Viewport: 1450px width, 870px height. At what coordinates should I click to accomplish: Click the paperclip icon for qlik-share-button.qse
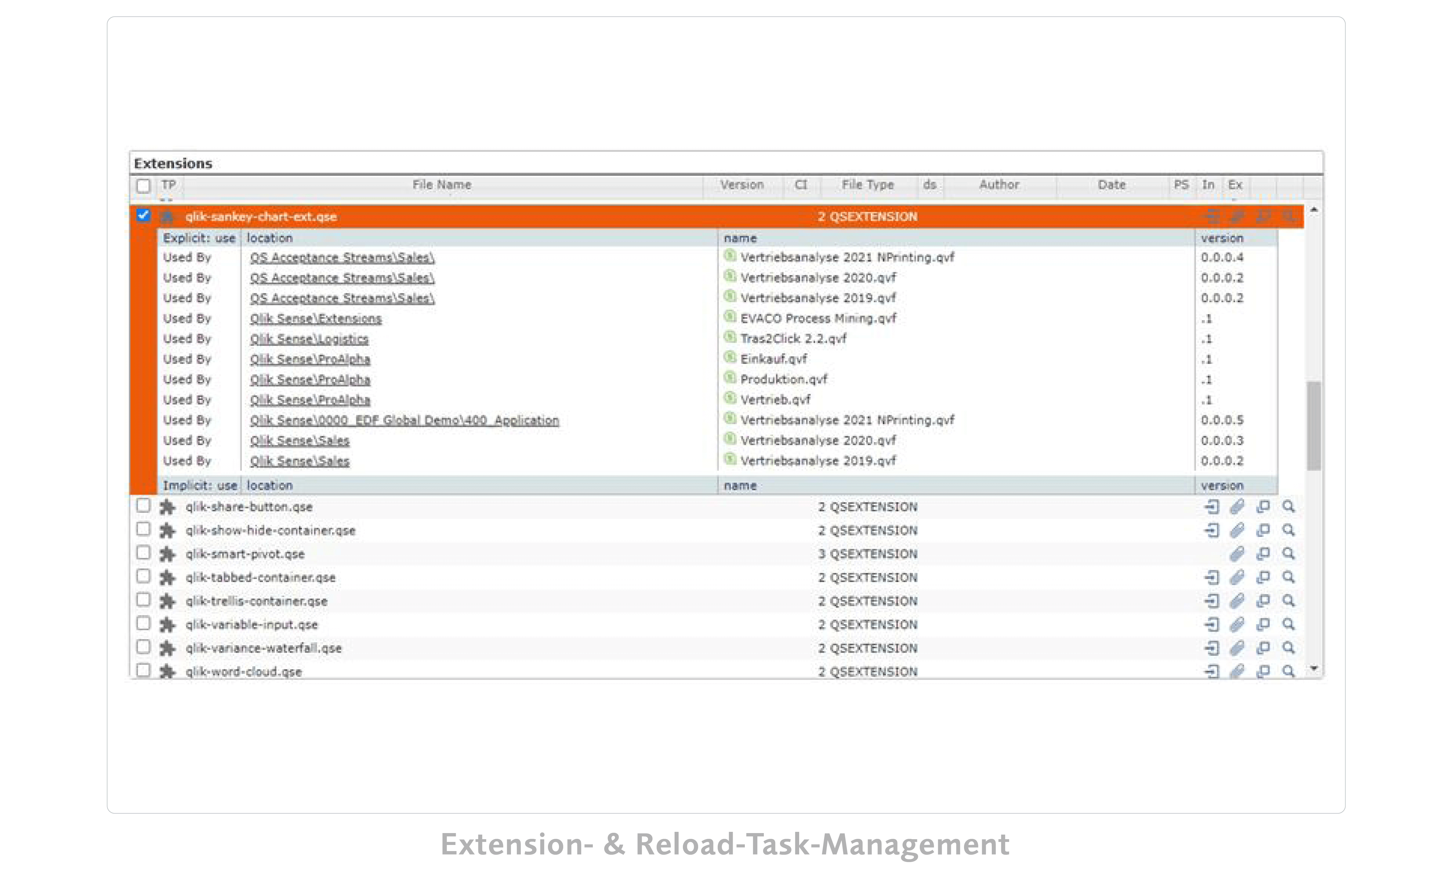click(x=1237, y=506)
